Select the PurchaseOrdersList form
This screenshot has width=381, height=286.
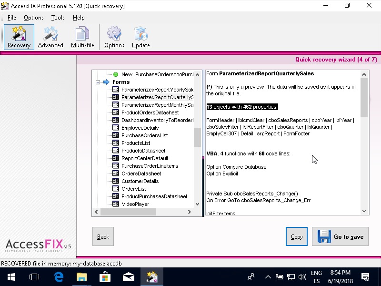(144, 135)
